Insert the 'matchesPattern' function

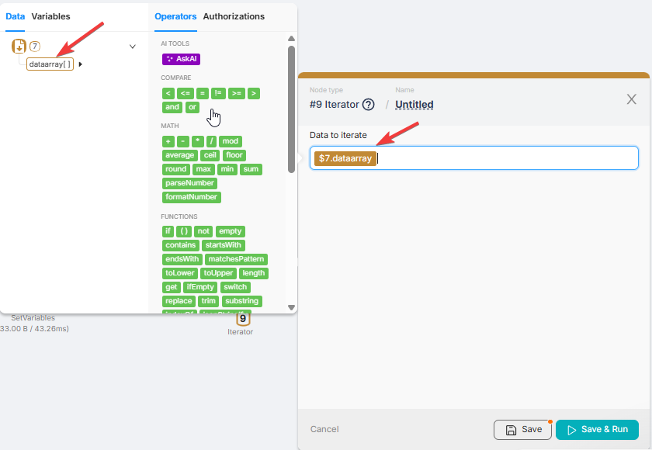click(x=236, y=259)
